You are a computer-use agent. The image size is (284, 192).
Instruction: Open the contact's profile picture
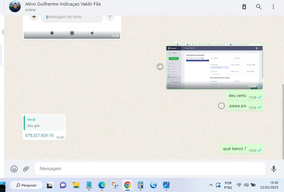point(15,7)
